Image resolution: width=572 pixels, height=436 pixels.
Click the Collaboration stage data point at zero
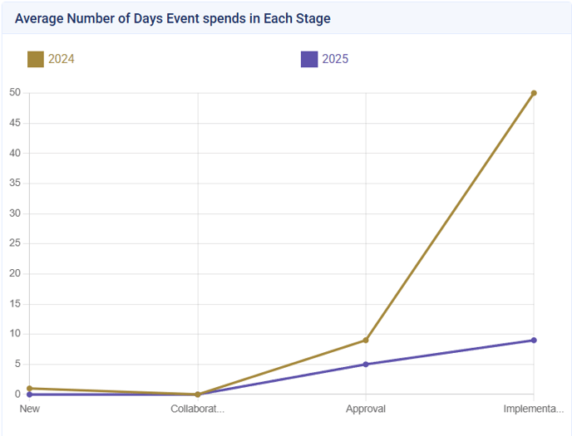[x=198, y=394]
